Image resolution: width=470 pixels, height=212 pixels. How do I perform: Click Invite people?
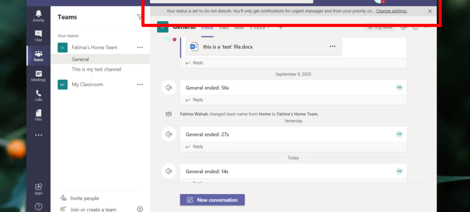coord(85,198)
